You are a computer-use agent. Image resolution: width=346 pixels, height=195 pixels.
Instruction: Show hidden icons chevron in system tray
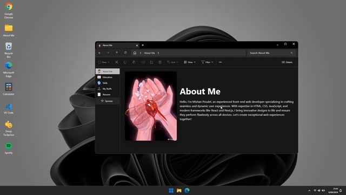pos(309,191)
